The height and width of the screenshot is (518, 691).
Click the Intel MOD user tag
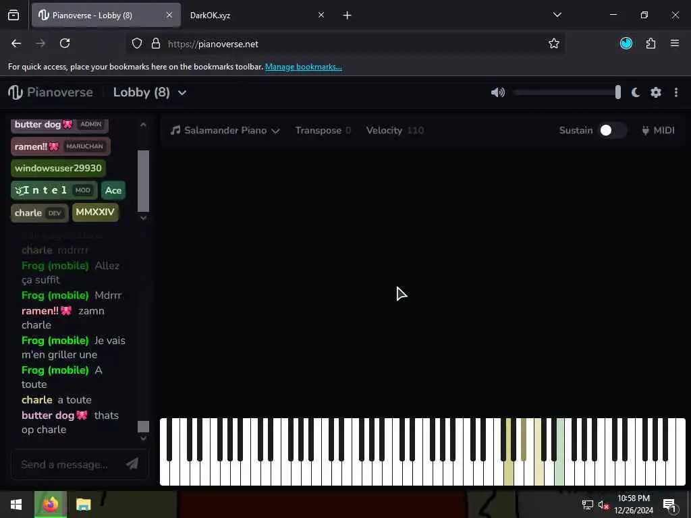[x=54, y=190]
